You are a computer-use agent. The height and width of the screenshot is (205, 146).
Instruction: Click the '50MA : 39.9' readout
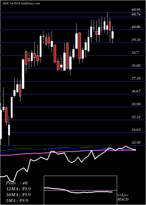click(18, 194)
